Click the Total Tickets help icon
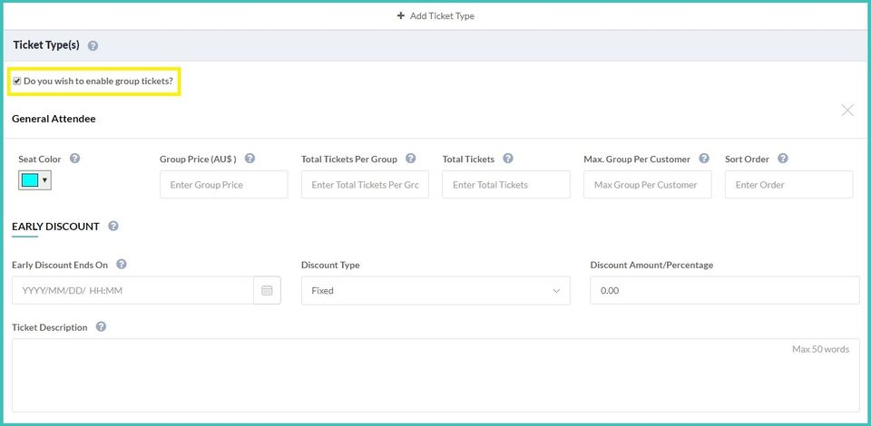 pos(508,159)
